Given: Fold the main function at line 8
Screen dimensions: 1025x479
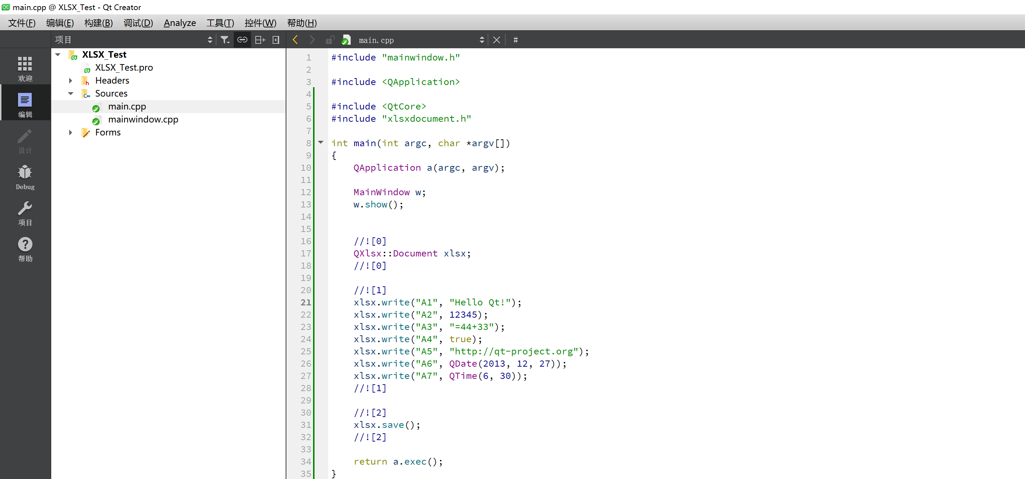Looking at the screenshot, I should (x=321, y=142).
